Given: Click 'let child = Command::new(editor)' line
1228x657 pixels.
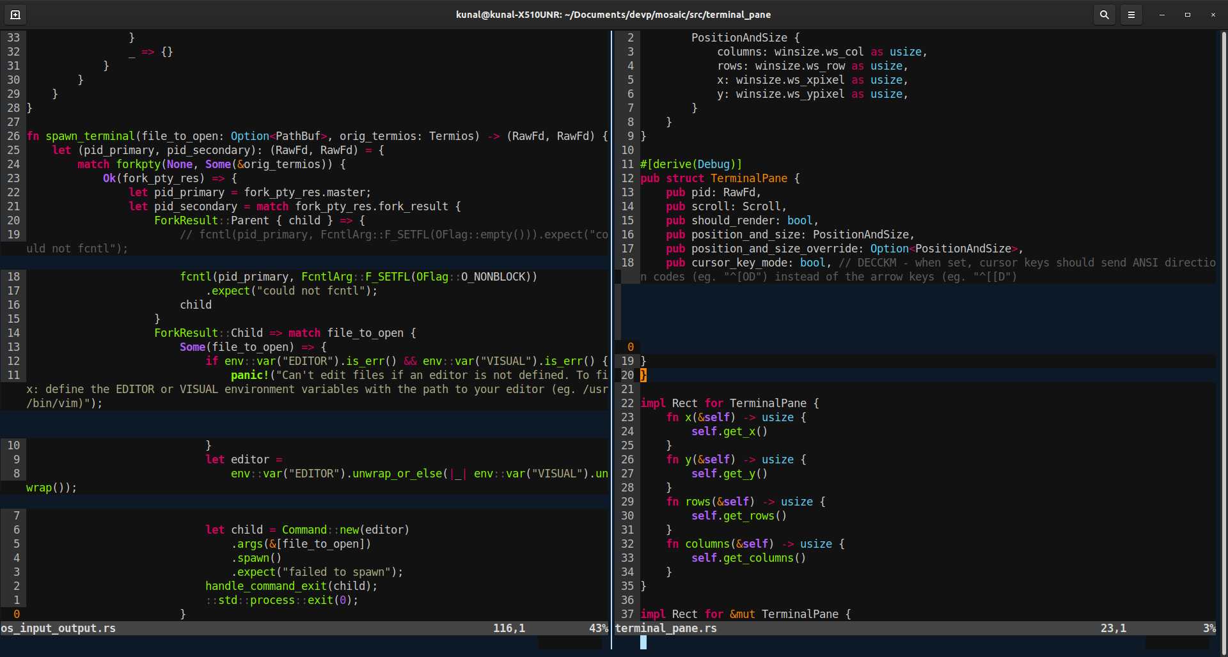Looking at the screenshot, I should coord(308,530).
